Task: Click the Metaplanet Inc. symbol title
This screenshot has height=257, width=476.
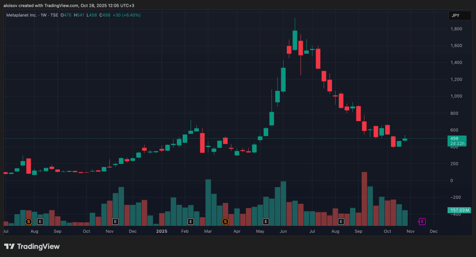Action: pyautogui.click(x=21, y=15)
